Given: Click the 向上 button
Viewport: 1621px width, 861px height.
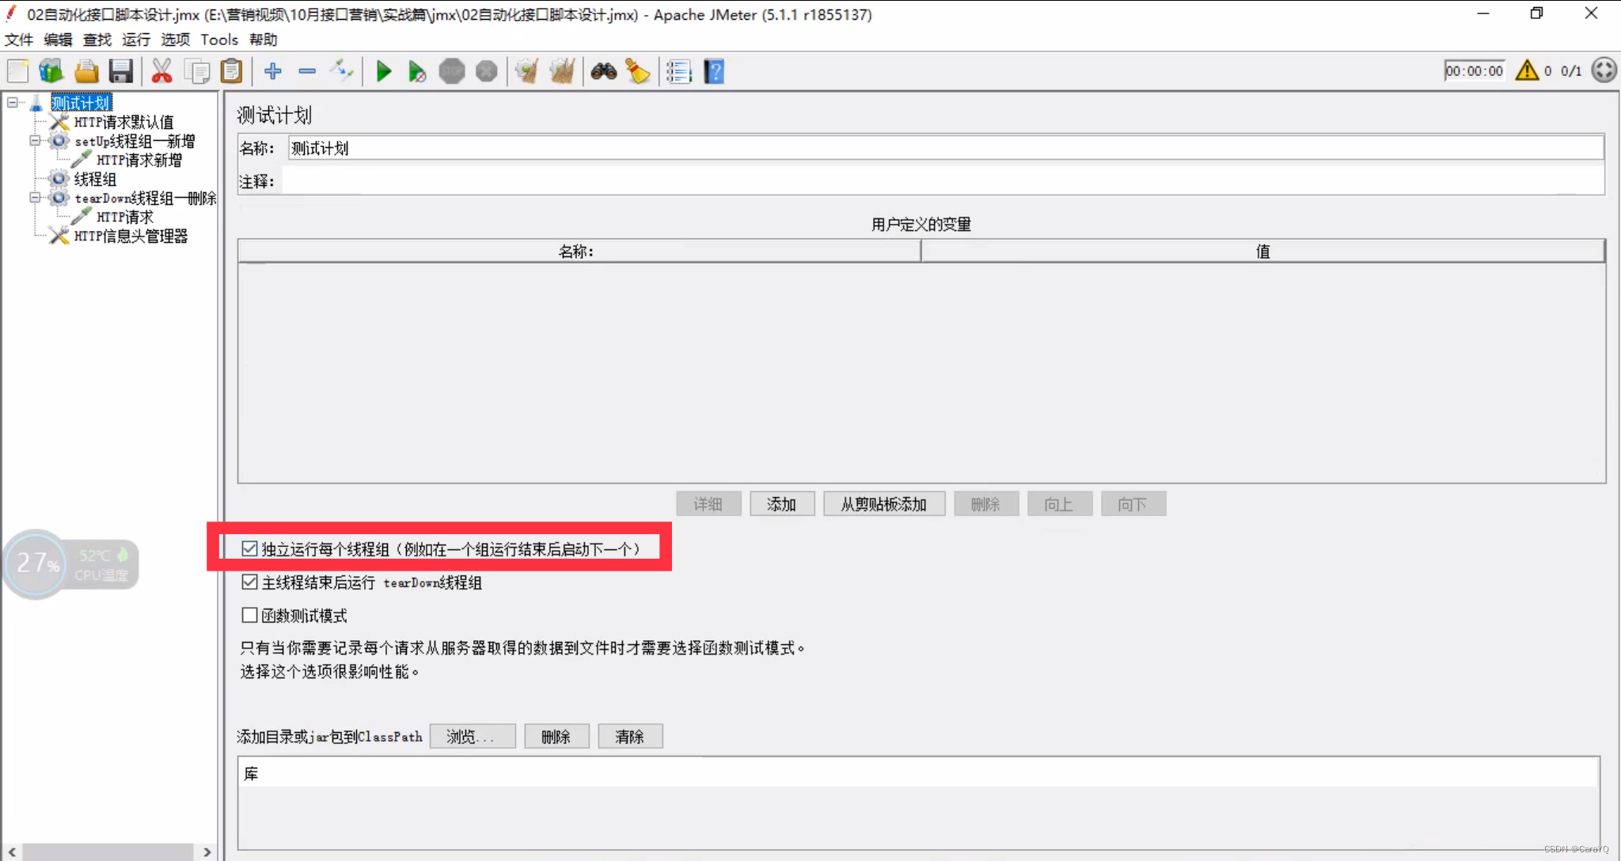Looking at the screenshot, I should pos(1060,504).
